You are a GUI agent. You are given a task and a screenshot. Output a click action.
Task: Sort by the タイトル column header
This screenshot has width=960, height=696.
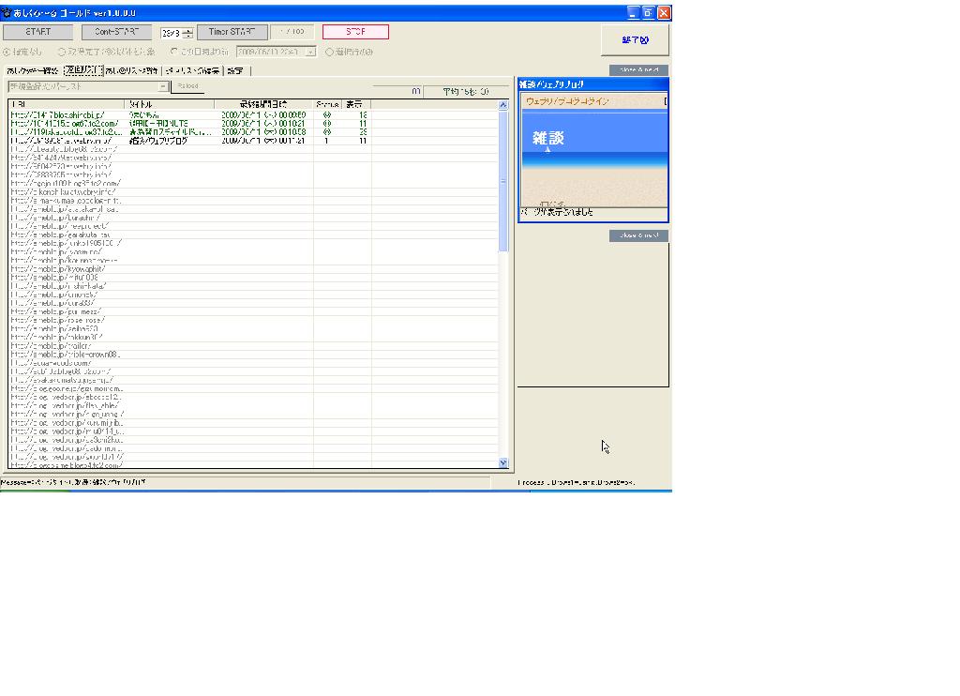click(x=170, y=105)
